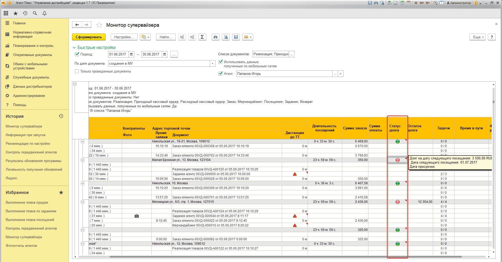Collapse the Мясницкая ул. group
The width and height of the screenshot is (502, 262).
point(82,202)
